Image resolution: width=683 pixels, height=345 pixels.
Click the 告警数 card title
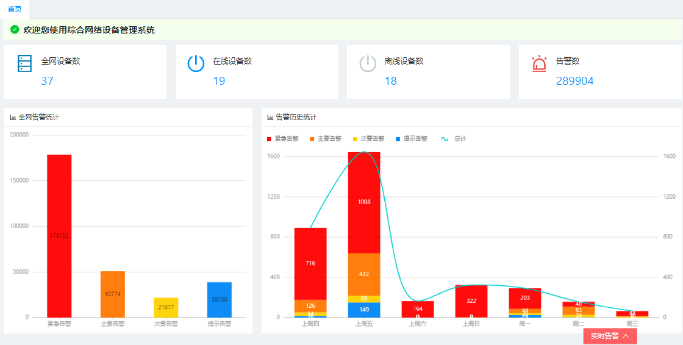tap(568, 62)
